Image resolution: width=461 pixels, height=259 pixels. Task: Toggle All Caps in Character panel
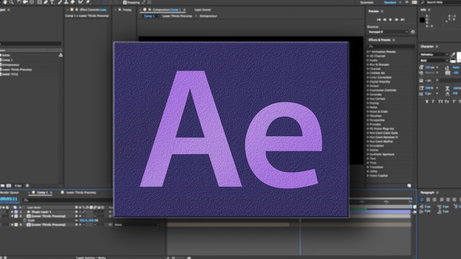point(441,102)
